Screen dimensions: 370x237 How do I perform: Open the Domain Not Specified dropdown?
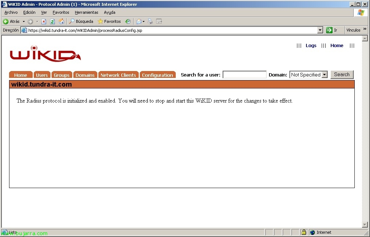click(308, 75)
